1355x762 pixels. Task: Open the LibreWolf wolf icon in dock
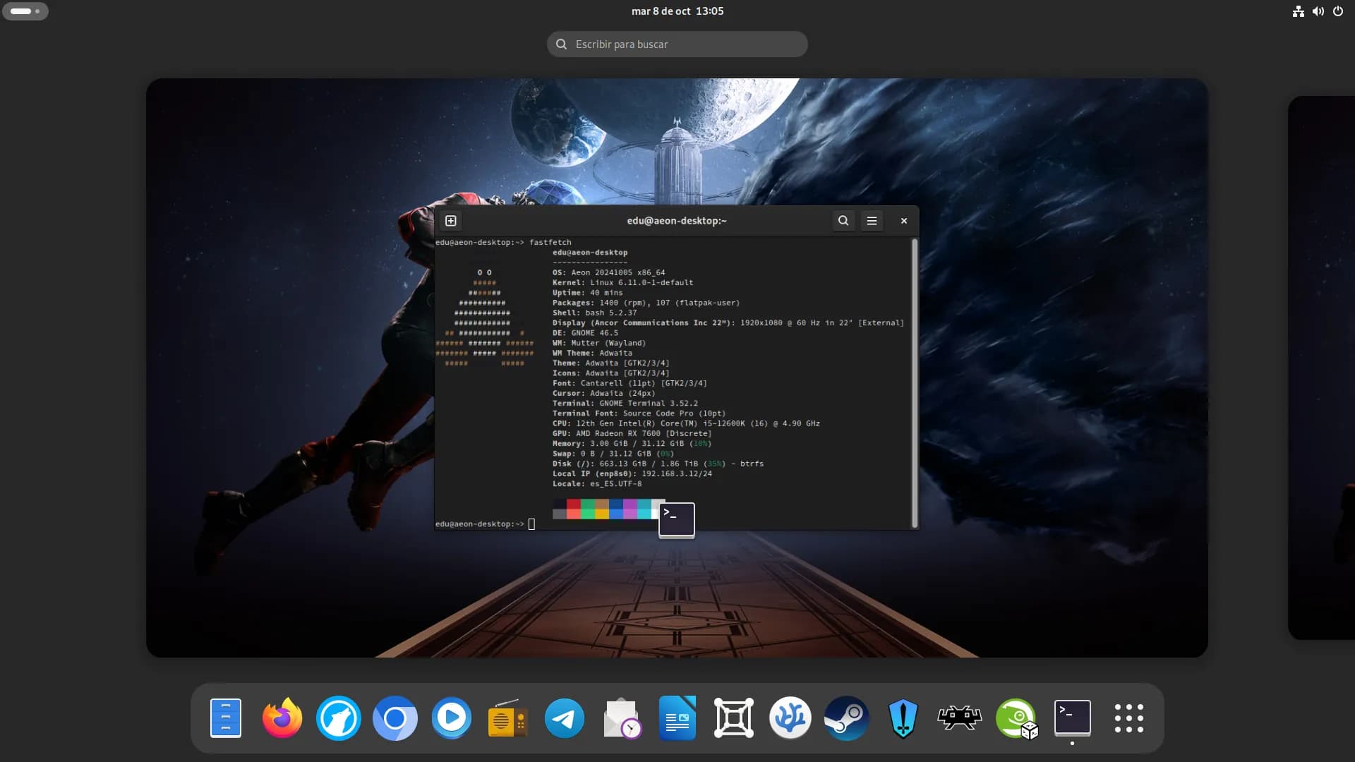(339, 718)
